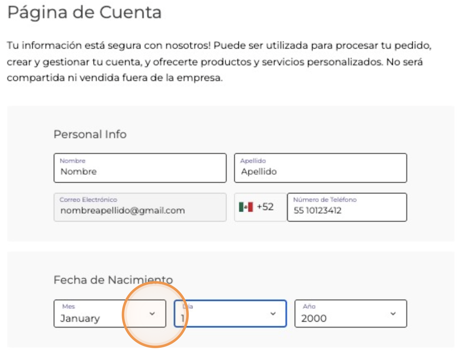The image size is (461, 352).
Task: Click the Año dropdown chevron arrow
Action: pos(393,314)
